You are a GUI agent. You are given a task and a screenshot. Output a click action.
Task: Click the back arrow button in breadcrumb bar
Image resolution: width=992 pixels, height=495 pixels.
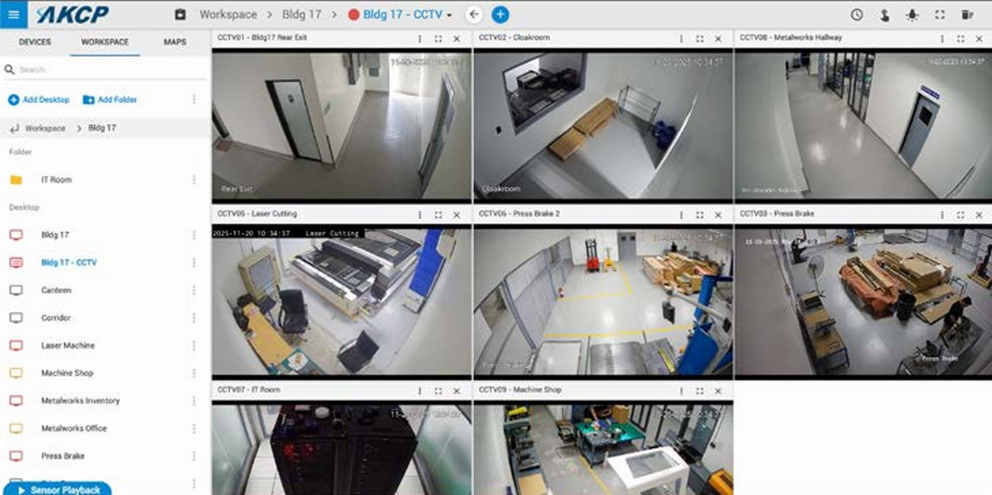pos(475,14)
